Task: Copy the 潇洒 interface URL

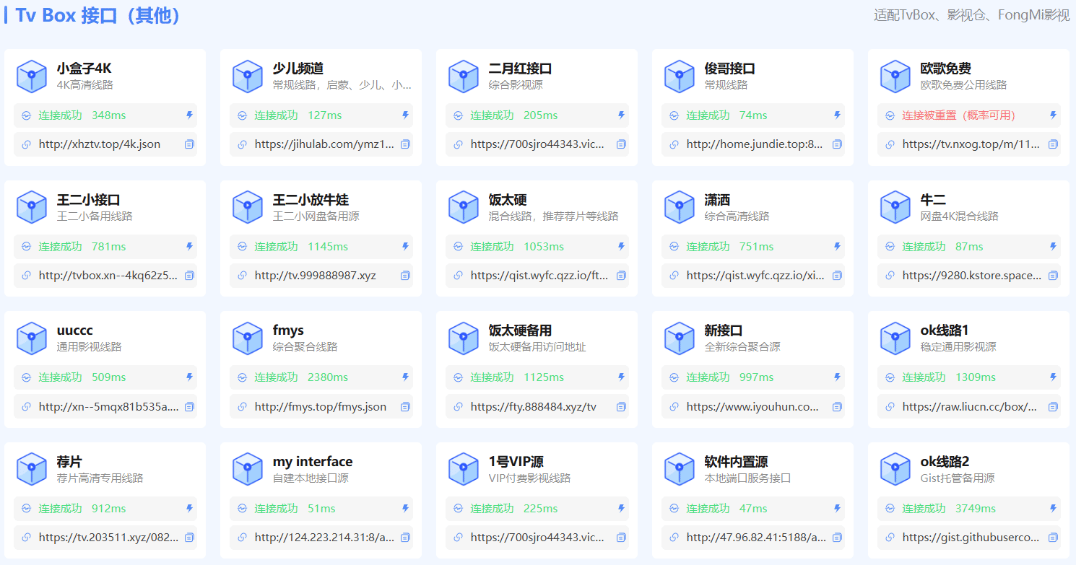Action: (x=837, y=276)
